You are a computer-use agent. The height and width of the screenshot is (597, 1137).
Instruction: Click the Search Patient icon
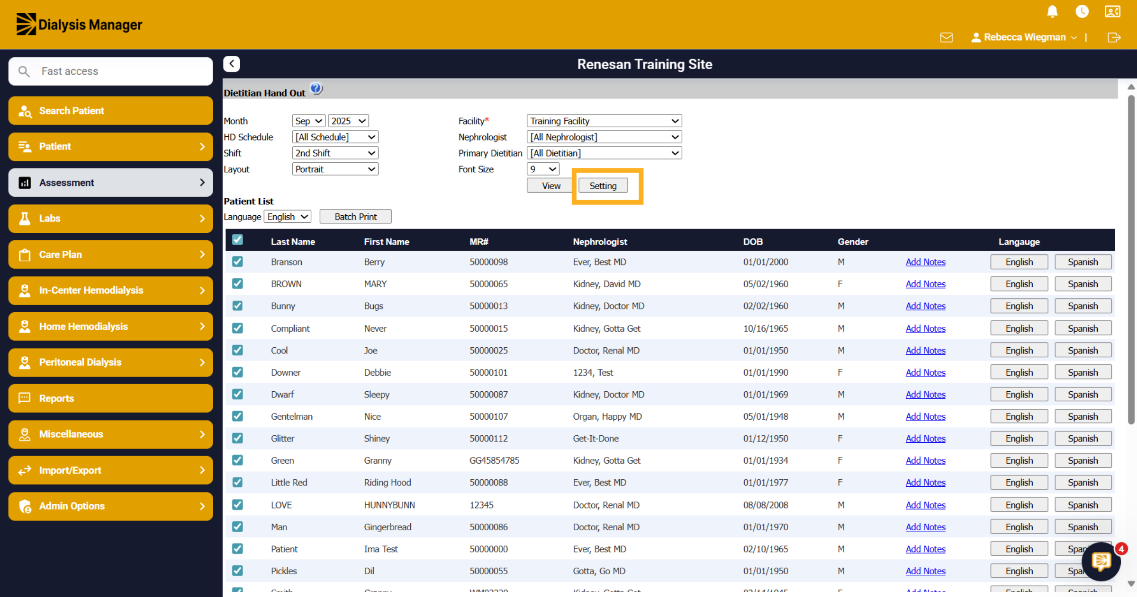[x=25, y=111]
